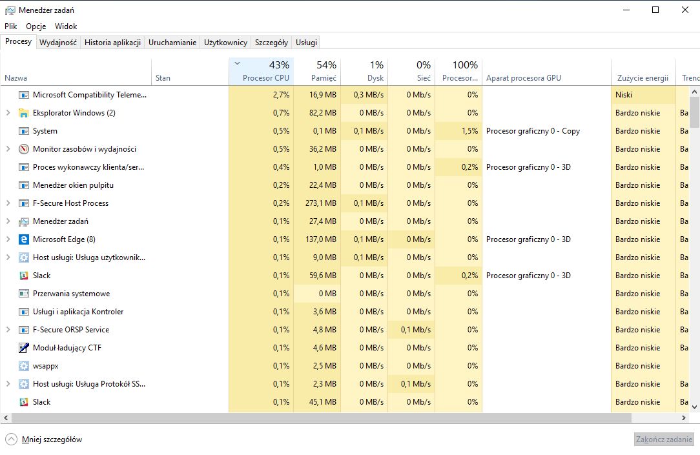Screen dimensions: 700x455
Task: Select the Procesy tab
Action: (18, 41)
